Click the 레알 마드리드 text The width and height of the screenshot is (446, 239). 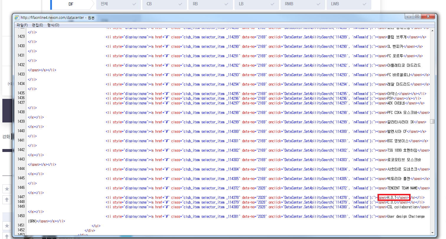click(399, 84)
